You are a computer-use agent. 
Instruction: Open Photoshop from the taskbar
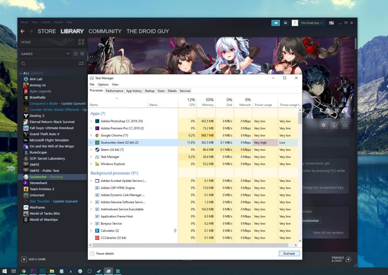42,271
